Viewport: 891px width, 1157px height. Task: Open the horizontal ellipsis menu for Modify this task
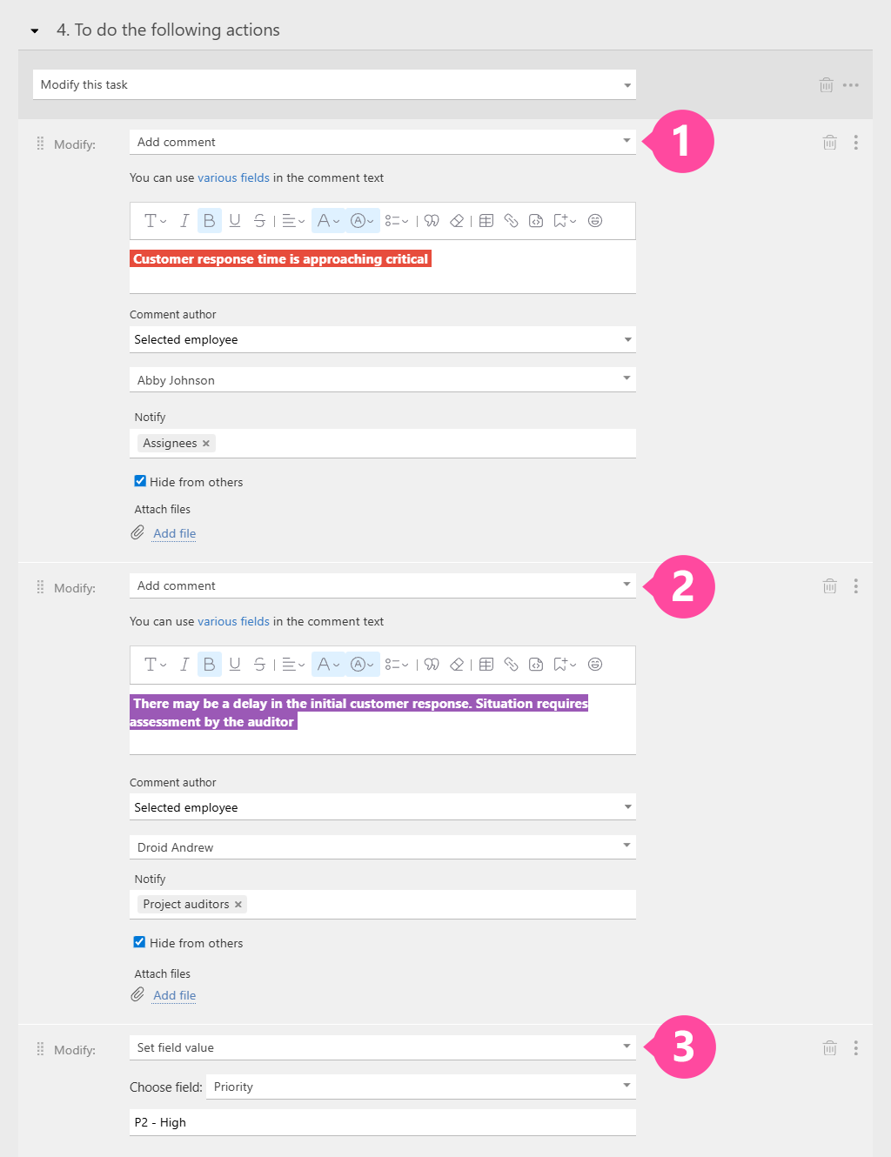click(851, 85)
